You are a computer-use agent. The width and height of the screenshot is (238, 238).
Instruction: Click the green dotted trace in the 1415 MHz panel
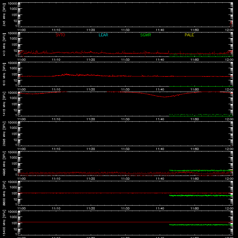(201, 114)
